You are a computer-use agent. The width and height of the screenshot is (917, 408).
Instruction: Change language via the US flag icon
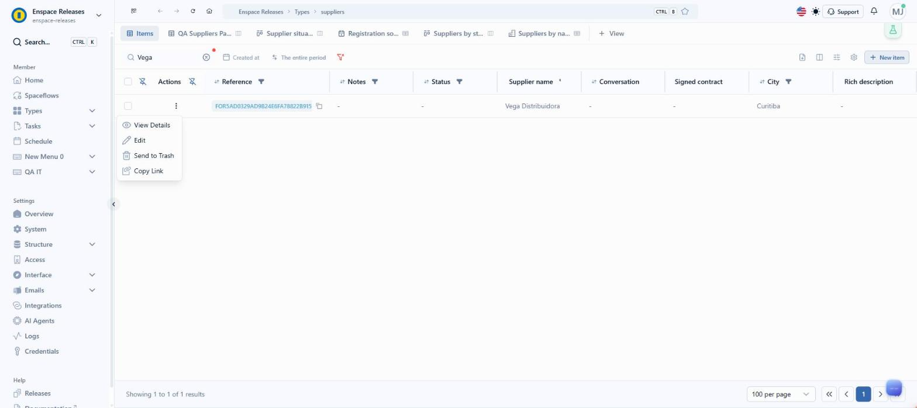[801, 11]
